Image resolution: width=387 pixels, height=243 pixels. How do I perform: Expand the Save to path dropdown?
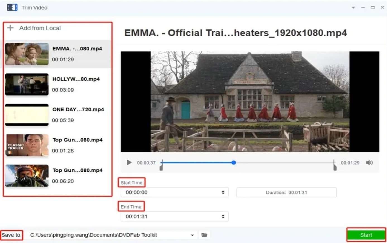pos(192,235)
